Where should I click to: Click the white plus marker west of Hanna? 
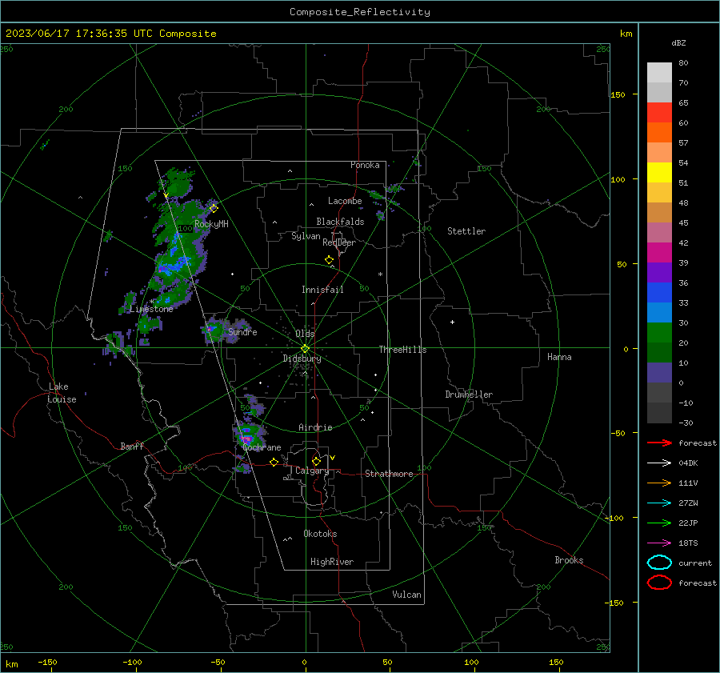point(452,322)
